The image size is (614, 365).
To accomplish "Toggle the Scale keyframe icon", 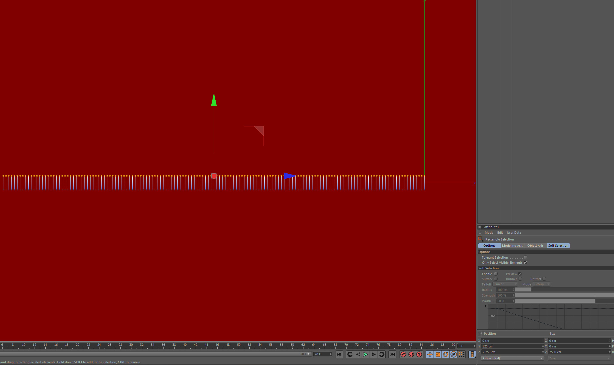I will pos(438,354).
